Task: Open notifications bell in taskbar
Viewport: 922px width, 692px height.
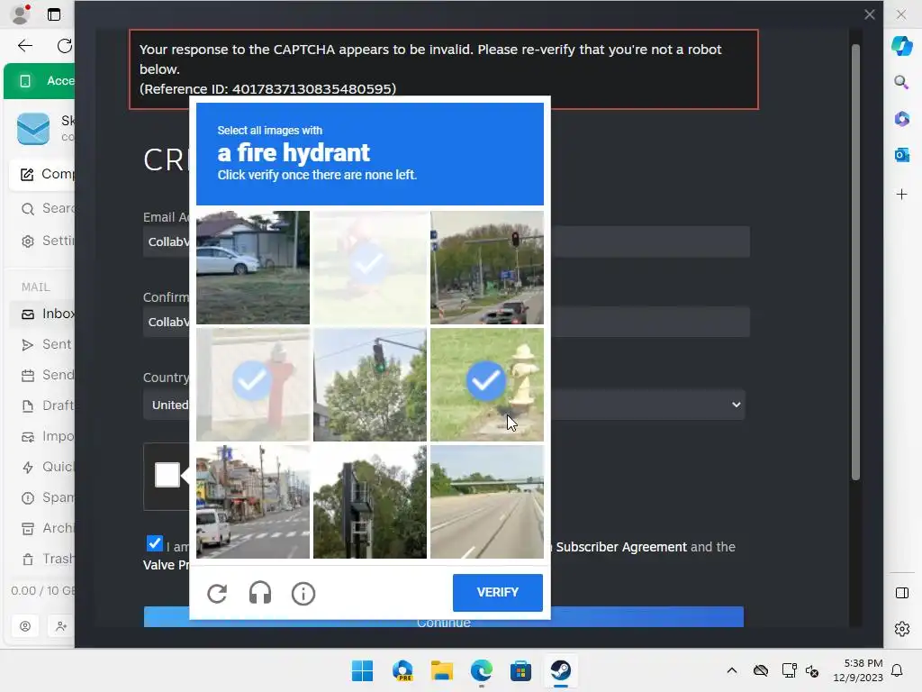Action: [x=897, y=670]
